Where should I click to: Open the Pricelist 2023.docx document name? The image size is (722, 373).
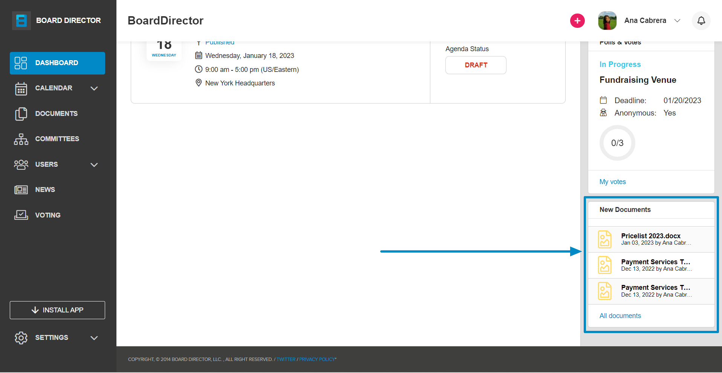651,236
